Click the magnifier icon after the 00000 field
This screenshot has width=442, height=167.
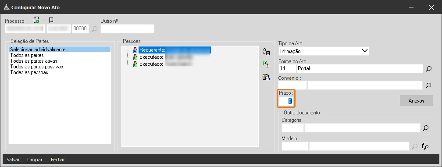[95, 29]
